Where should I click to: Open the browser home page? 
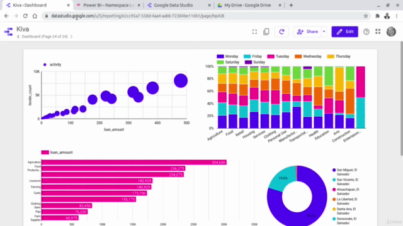click(x=35, y=16)
